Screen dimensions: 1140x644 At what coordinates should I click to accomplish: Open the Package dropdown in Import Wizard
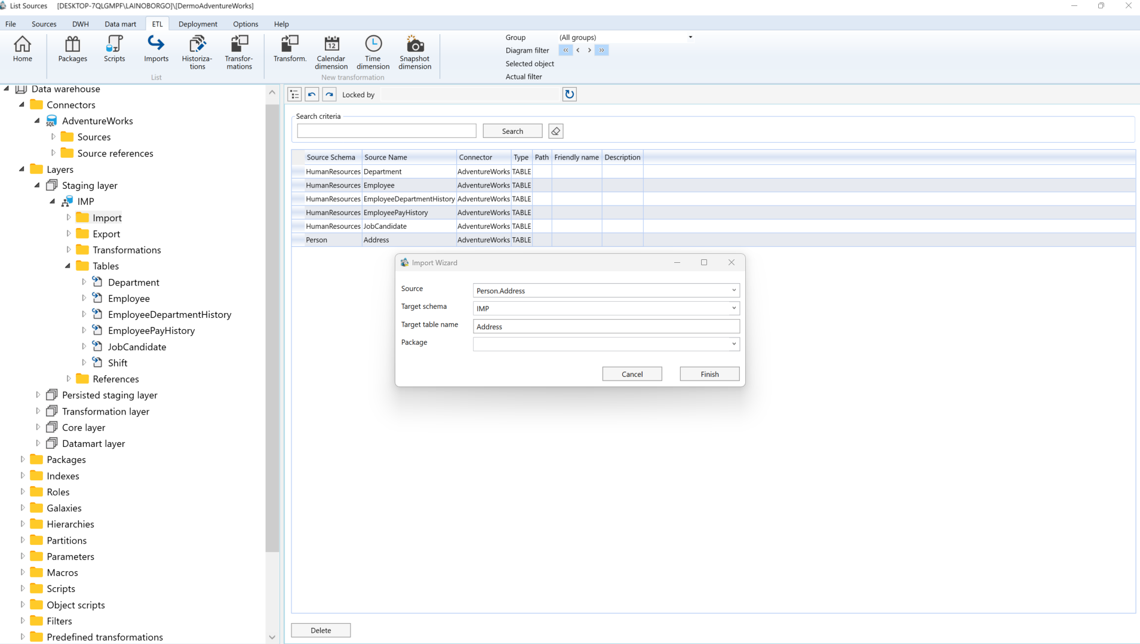[x=733, y=344]
